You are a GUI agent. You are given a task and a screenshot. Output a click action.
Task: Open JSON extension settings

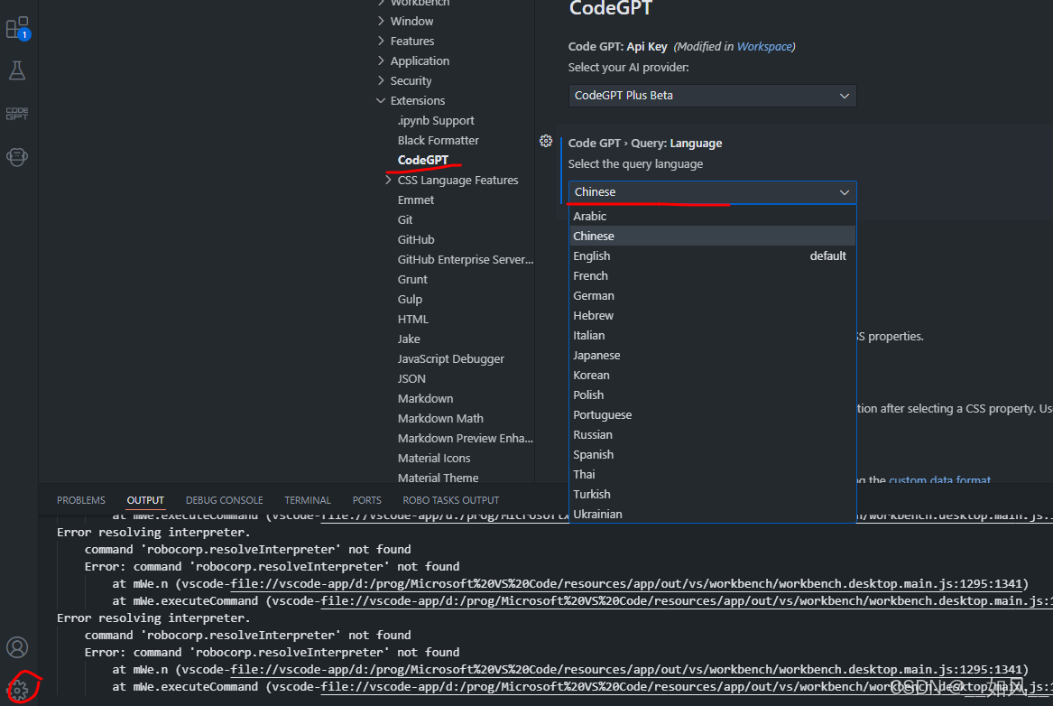(x=411, y=379)
